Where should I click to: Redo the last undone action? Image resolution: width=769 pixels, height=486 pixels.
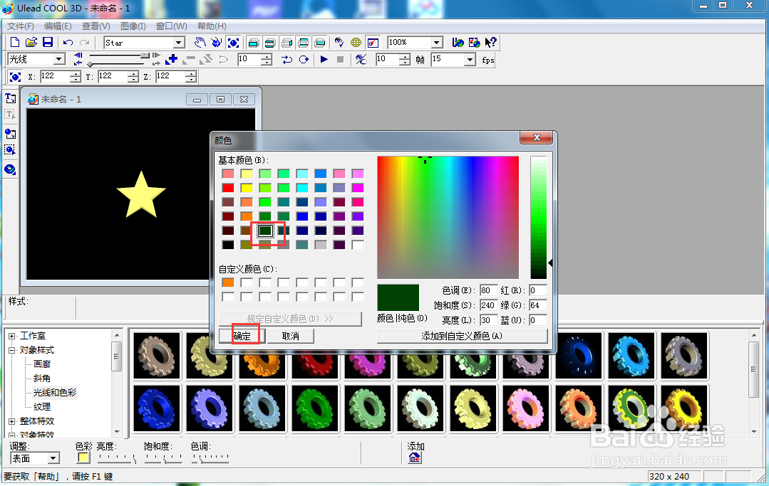[x=84, y=43]
